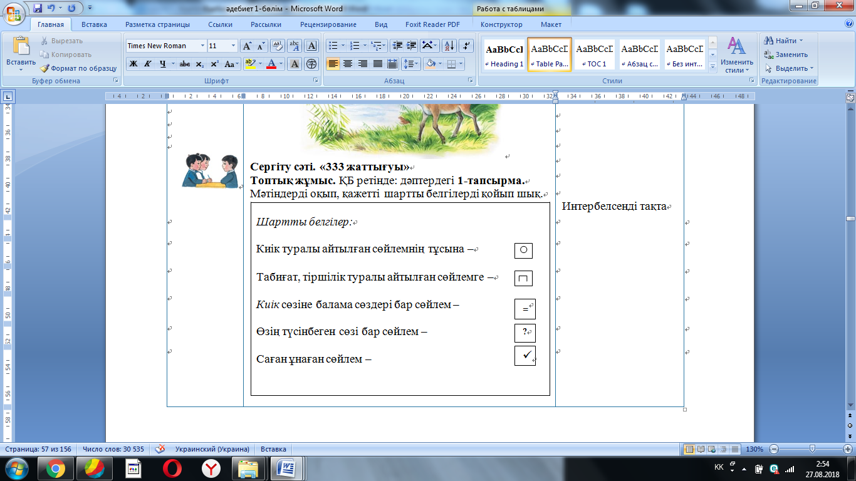Switch to Draft view in status bar
This screenshot has width=856, height=481.
(x=734, y=449)
